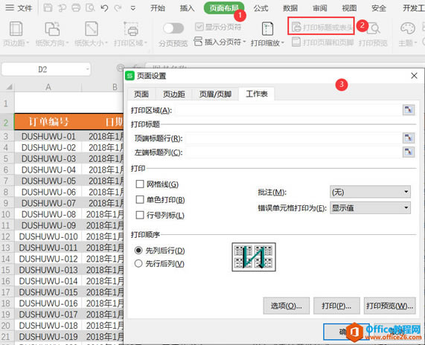Click the 打印缩放 print scaling icon

click(x=267, y=29)
